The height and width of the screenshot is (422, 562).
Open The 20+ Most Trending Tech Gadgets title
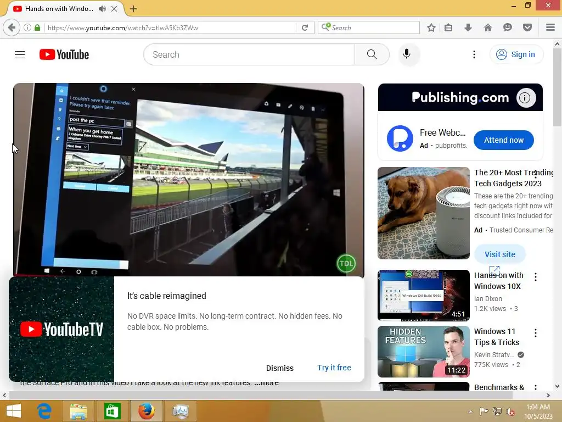[513, 178]
